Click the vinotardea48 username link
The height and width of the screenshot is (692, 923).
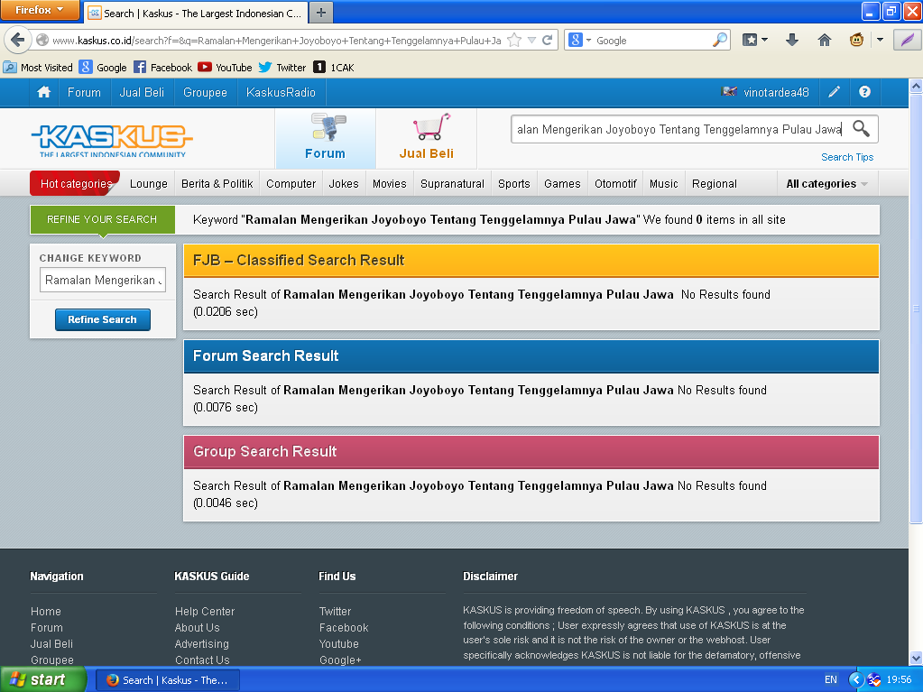776,92
